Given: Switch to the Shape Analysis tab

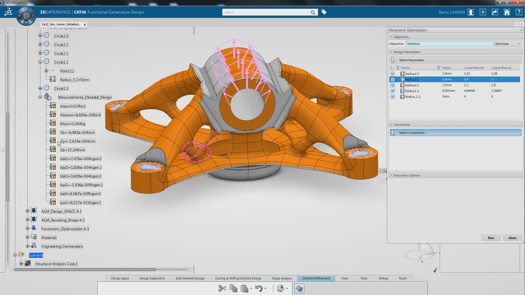Looking at the screenshot, I should click(x=282, y=279).
